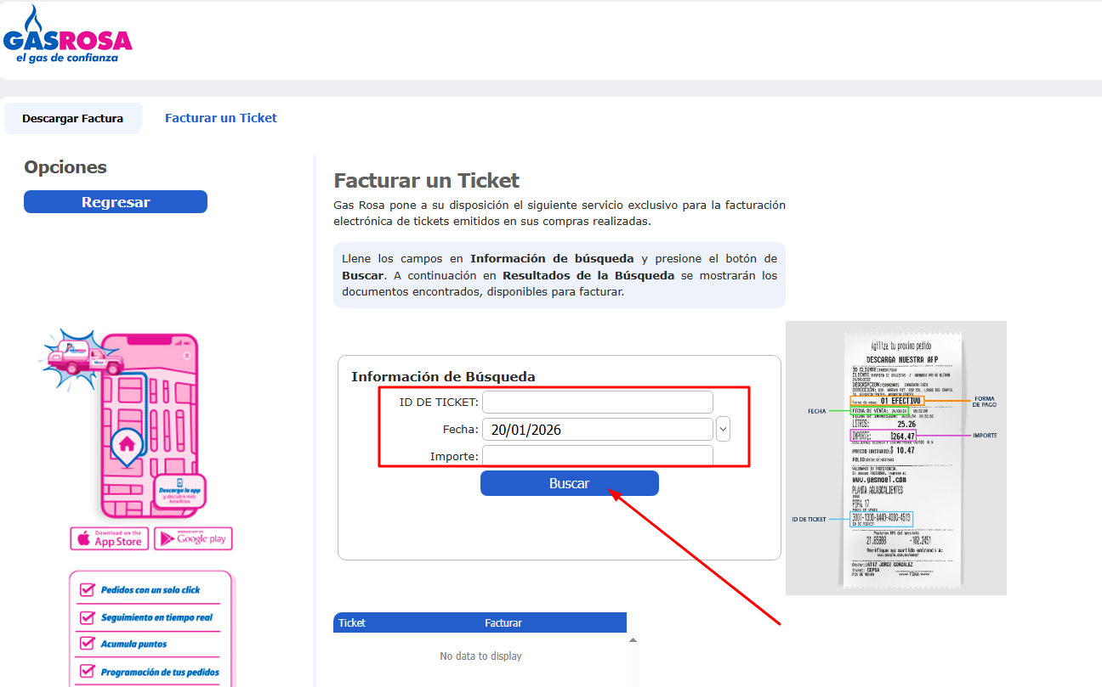Switch to the Descargar Factura tab
Viewport: 1102px width, 687px height.
click(73, 118)
